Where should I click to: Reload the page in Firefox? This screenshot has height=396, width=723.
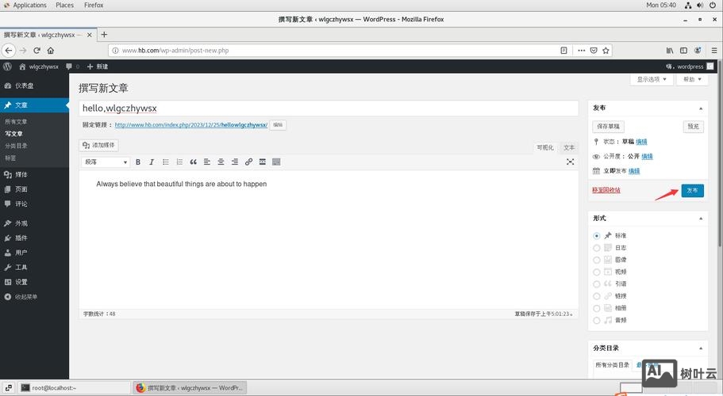pos(37,51)
